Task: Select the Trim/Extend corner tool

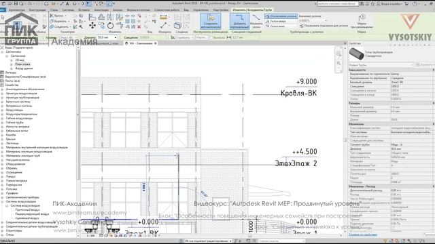Action: [x=120, y=26]
